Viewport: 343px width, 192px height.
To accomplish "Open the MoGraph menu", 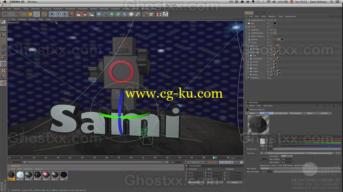I will click(104, 9).
